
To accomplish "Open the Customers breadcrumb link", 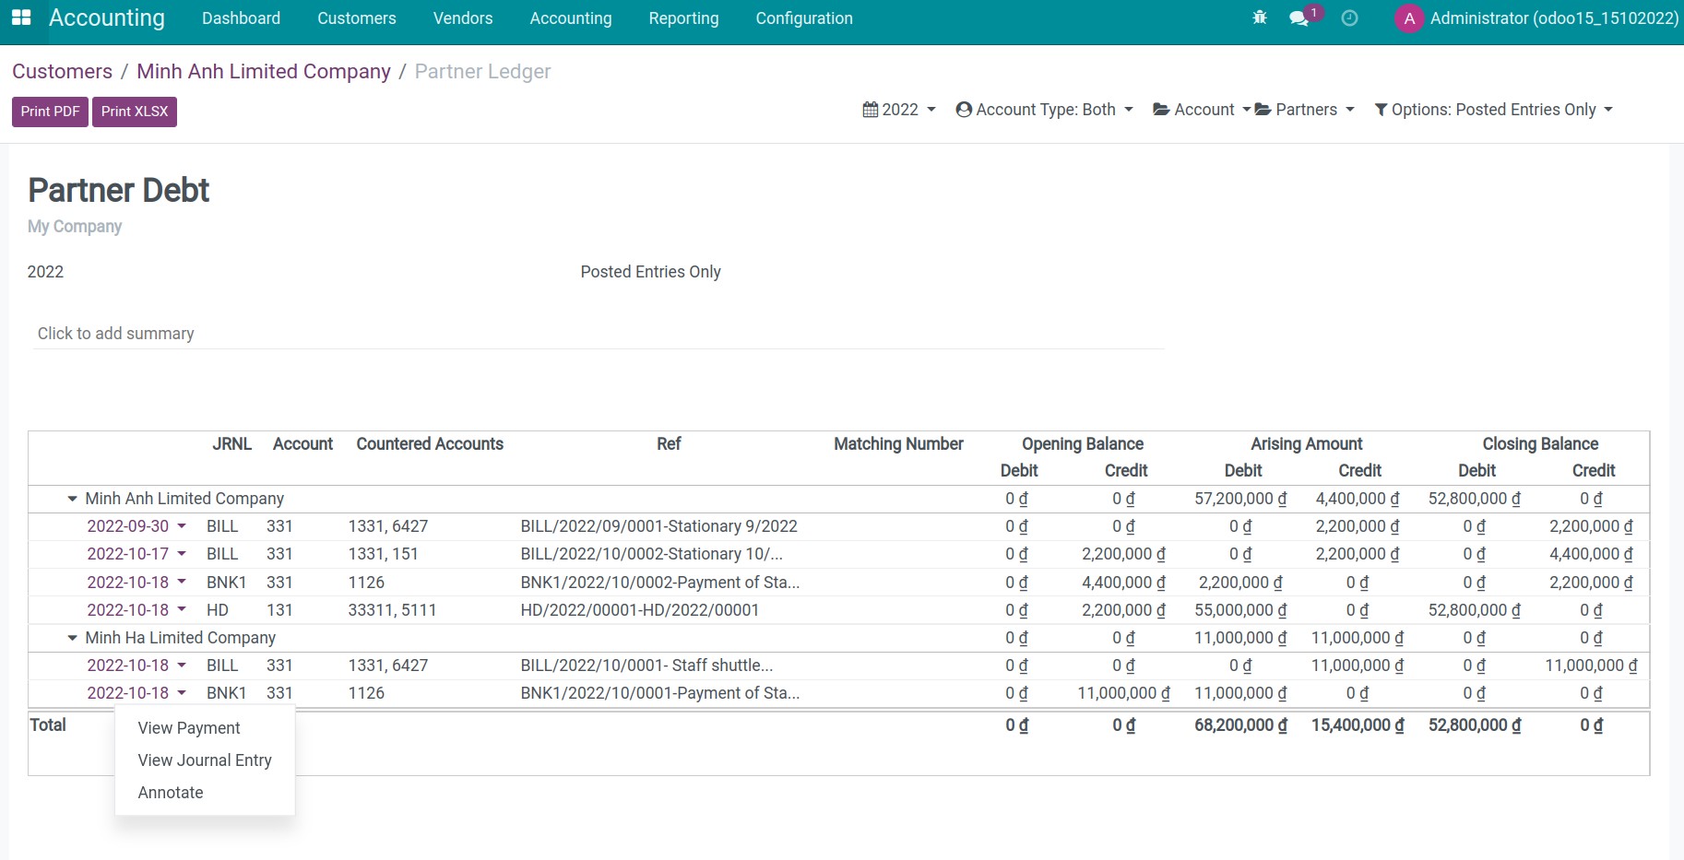I will 62,71.
